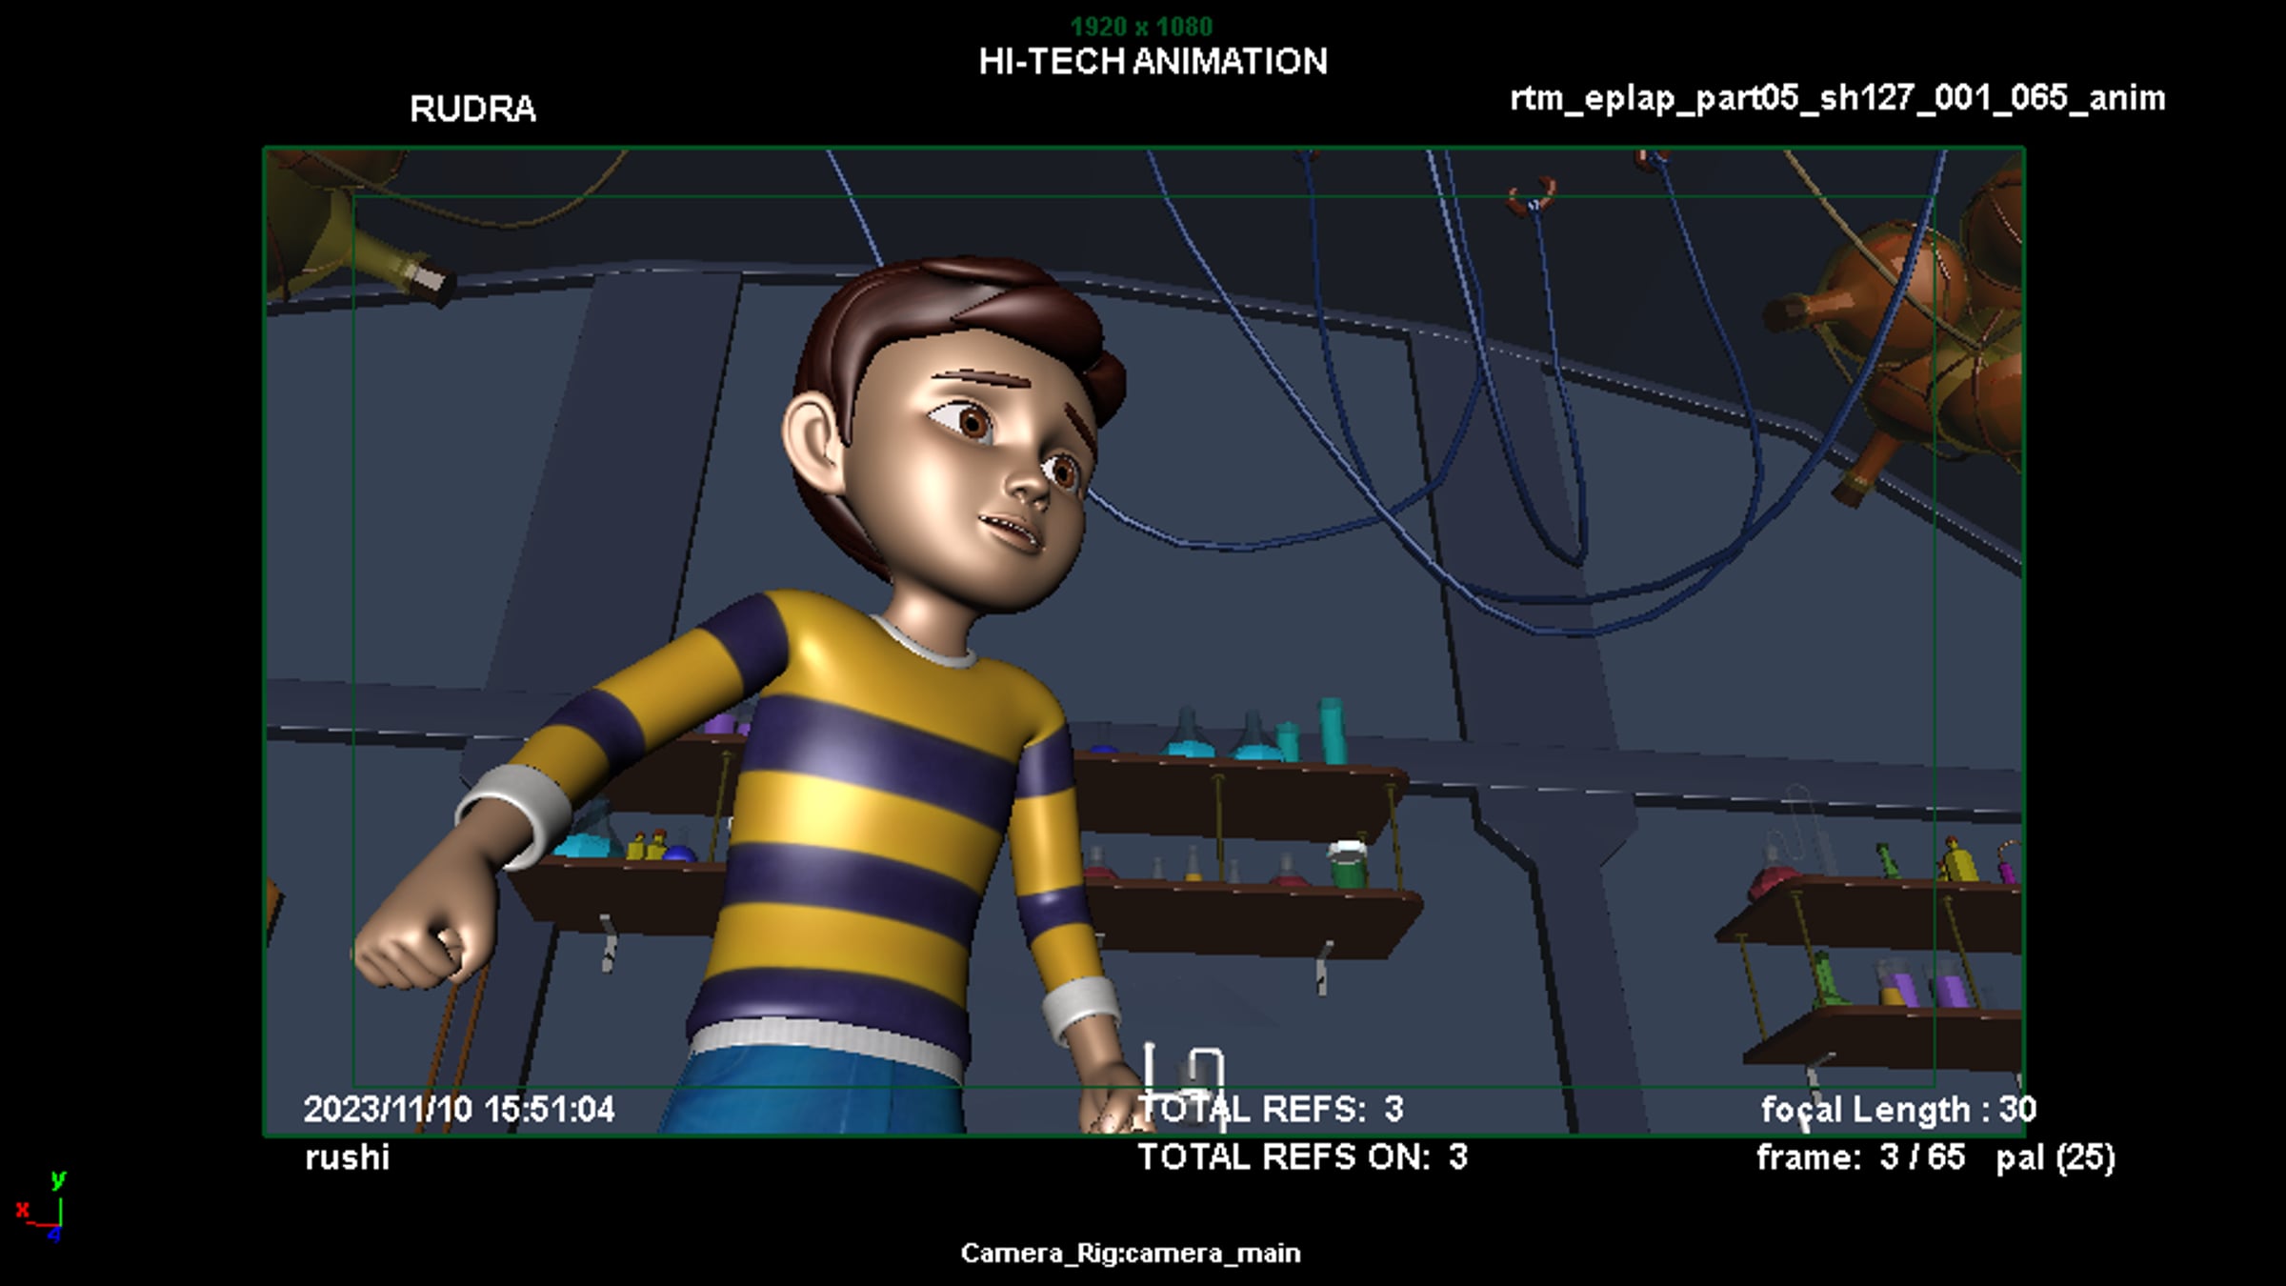
Task: Click the XYZ axis orientation gizmo
Action: (42, 1207)
